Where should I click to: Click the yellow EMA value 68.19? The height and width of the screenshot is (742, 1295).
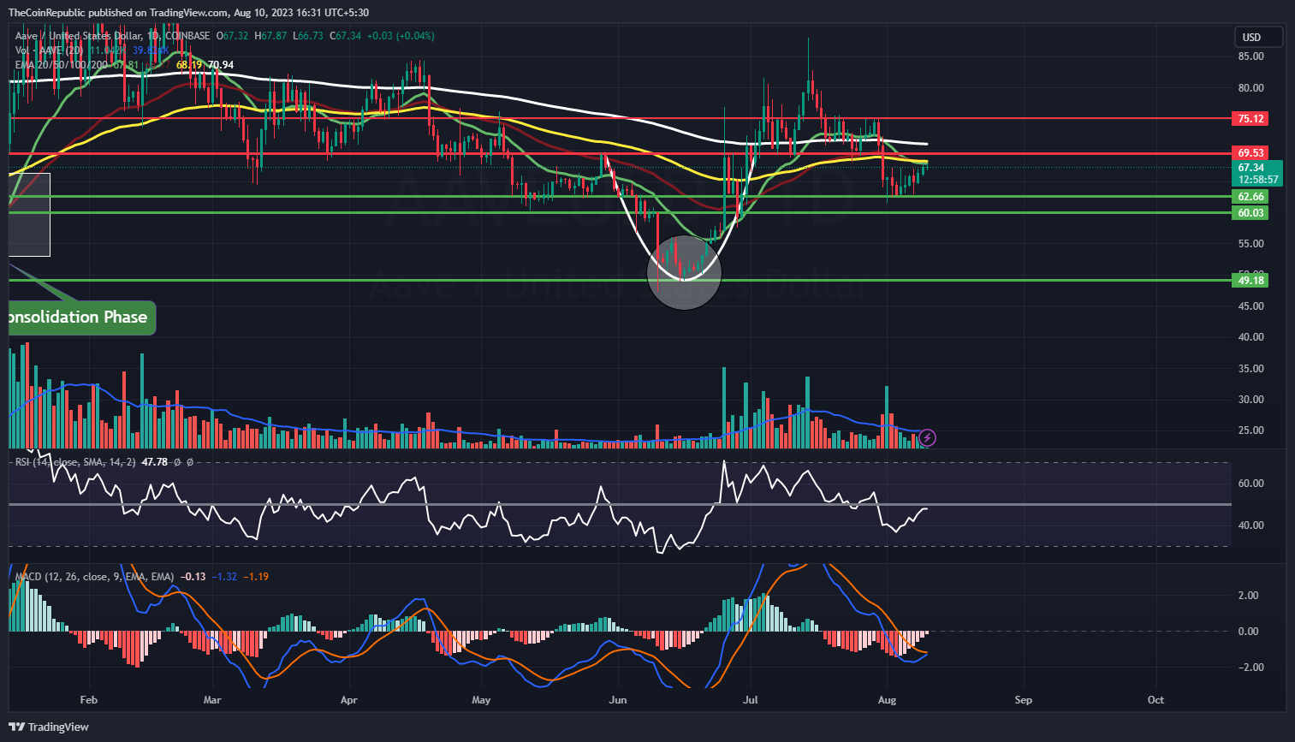point(190,65)
